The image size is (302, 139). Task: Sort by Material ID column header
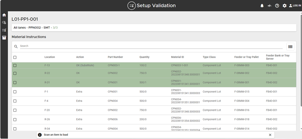(x=177, y=57)
